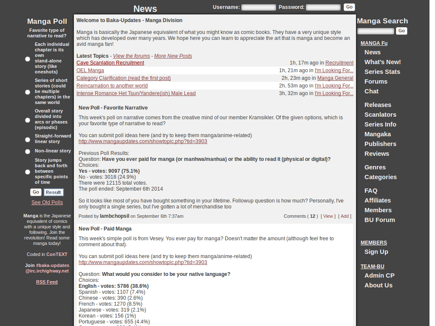
Task: Click the TEAM-BU heading link
Action: pyautogui.click(x=372, y=267)
